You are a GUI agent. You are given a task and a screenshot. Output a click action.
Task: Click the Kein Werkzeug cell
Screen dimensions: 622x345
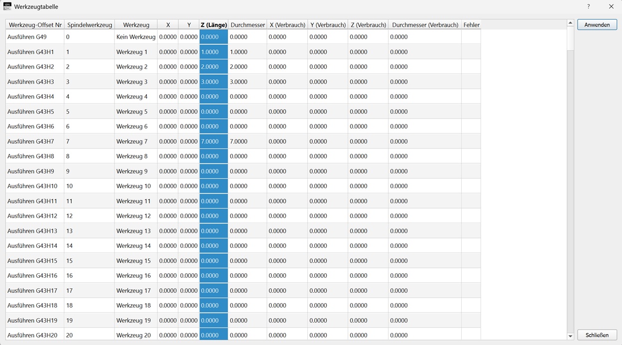(136, 37)
